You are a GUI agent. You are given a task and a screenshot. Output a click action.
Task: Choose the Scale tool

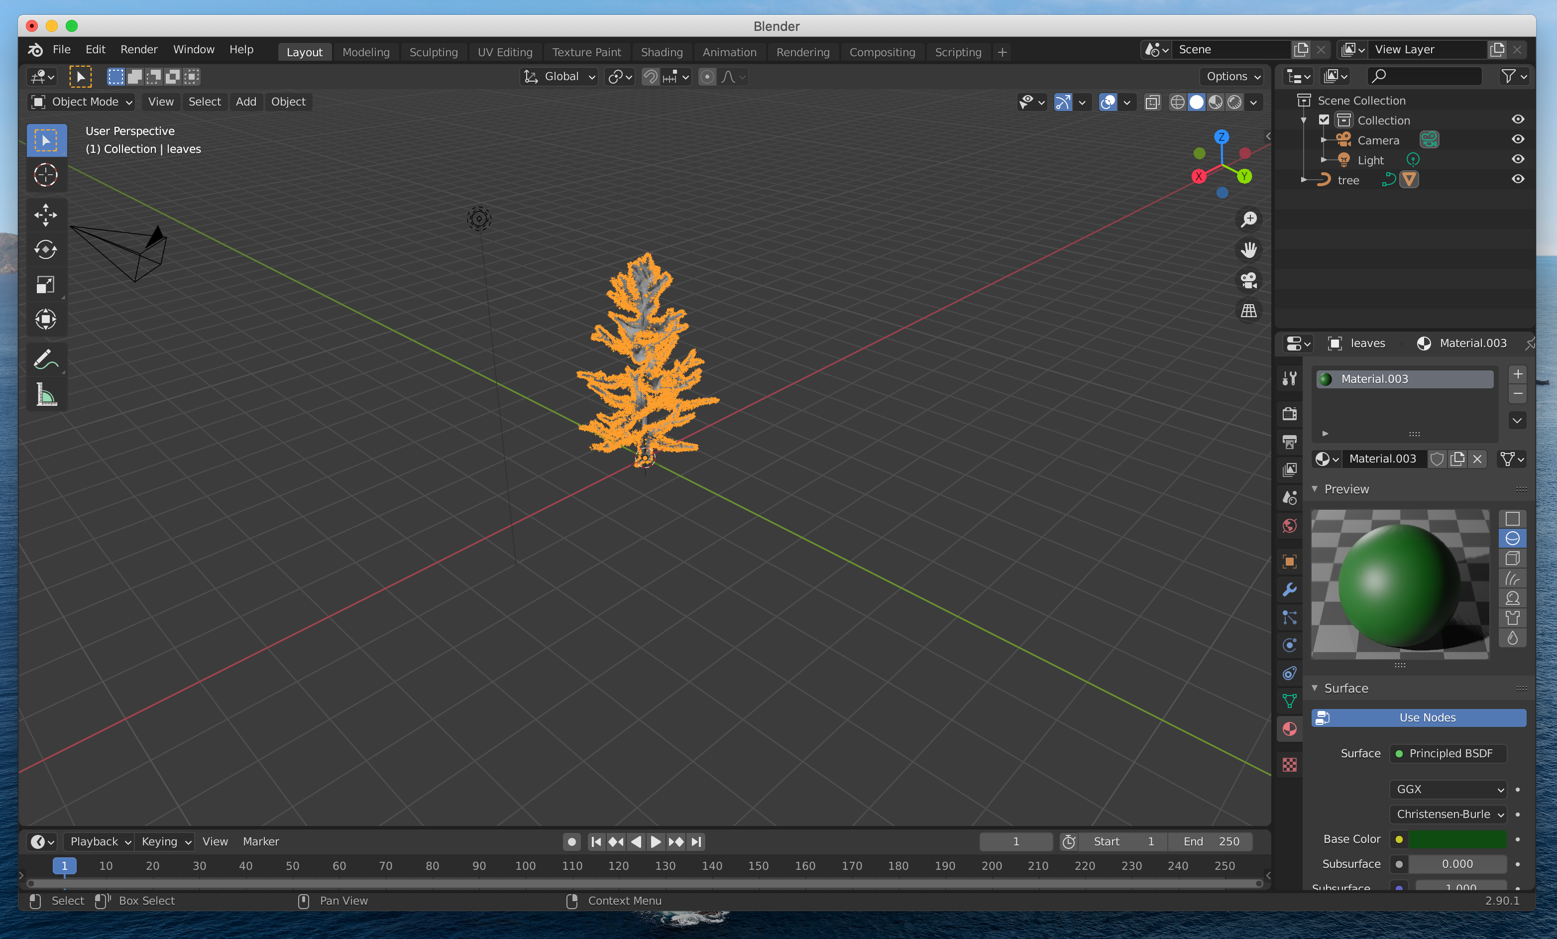coord(45,284)
